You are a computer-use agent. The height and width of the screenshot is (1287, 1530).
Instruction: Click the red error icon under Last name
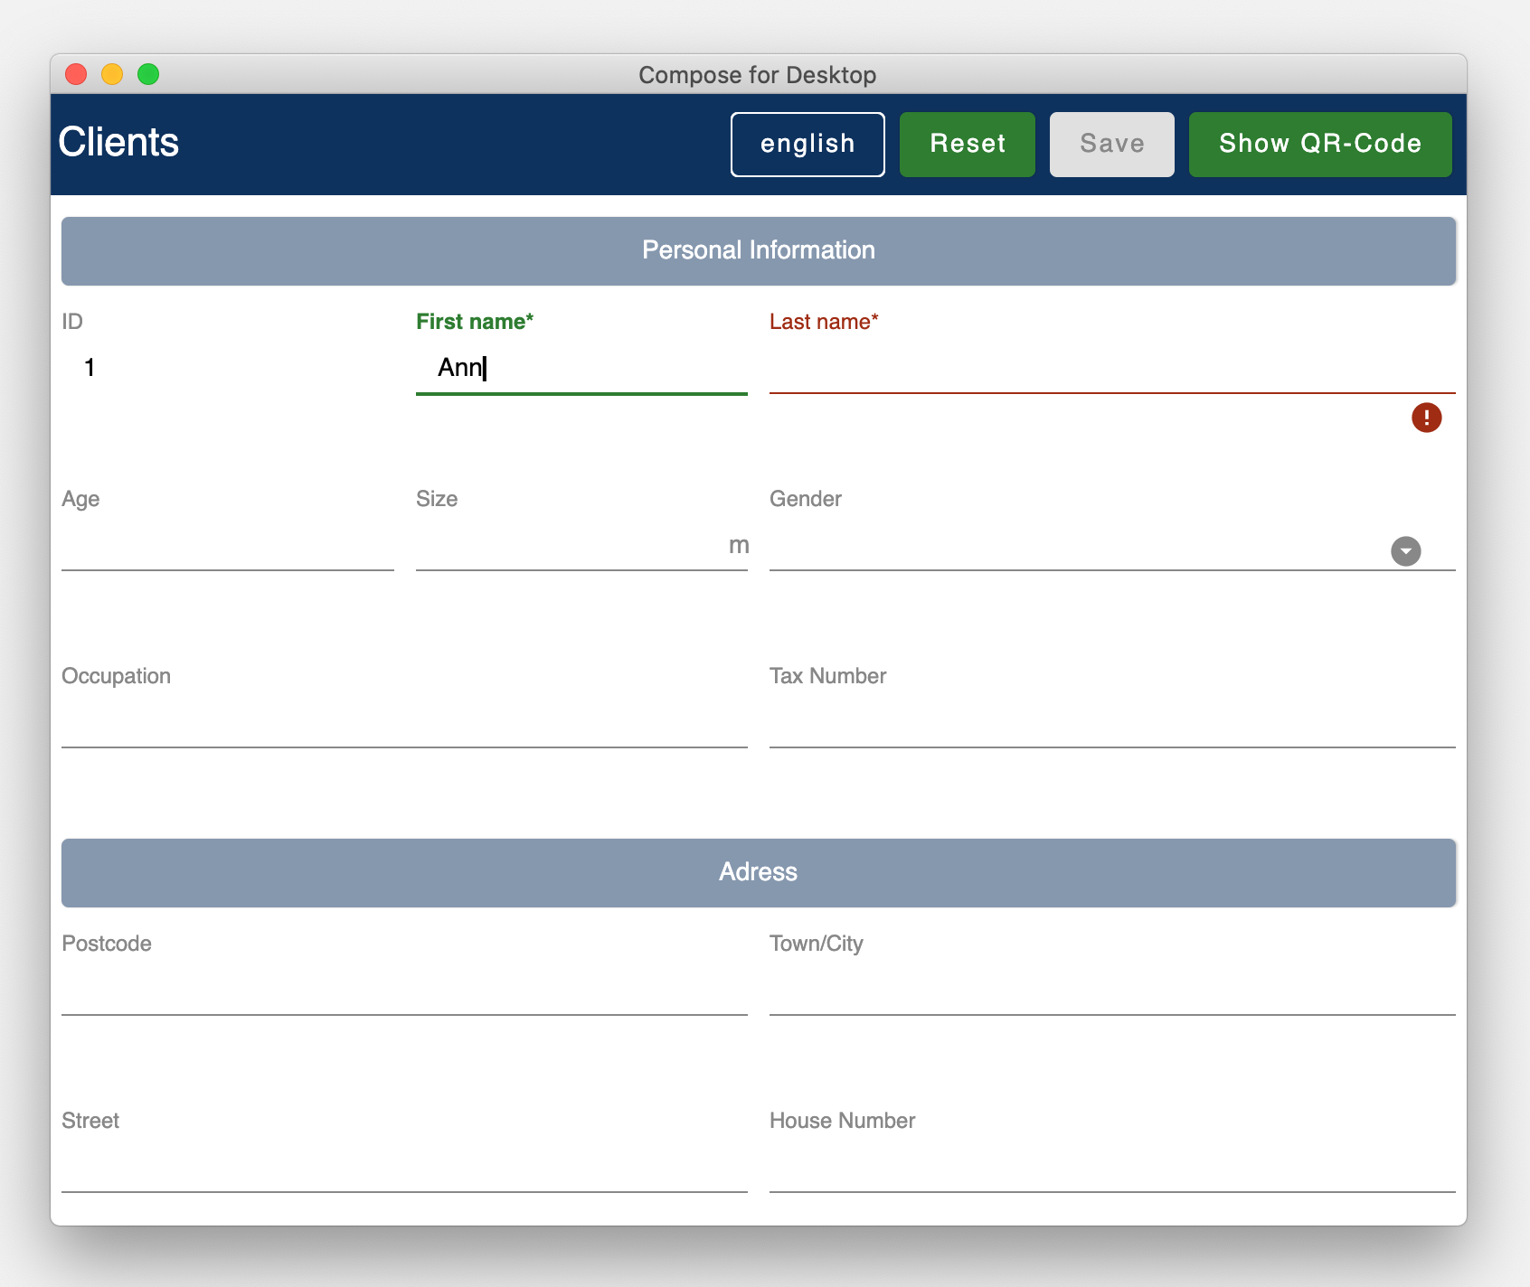(1426, 418)
